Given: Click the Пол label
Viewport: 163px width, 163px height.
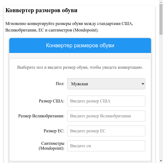Looking at the screenshot, I should click(x=60, y=84).
